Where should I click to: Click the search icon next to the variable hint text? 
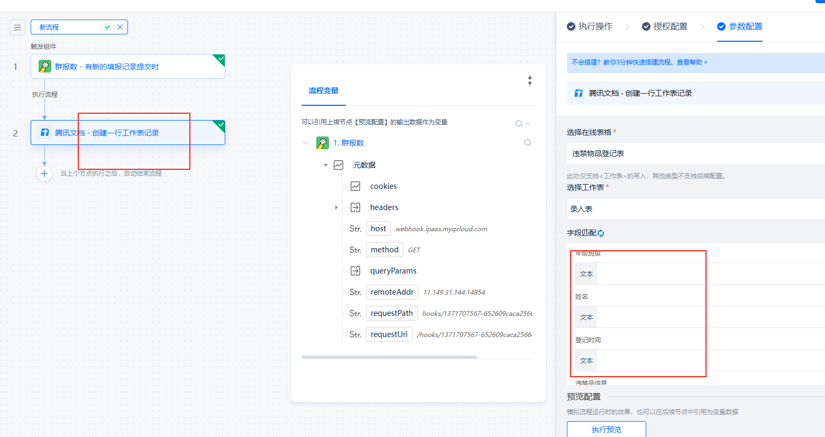[x=519, y=124]
